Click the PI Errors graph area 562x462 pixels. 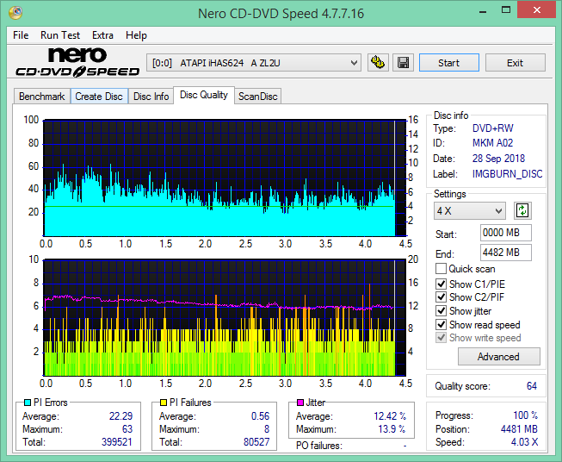[x=225, y=178]
